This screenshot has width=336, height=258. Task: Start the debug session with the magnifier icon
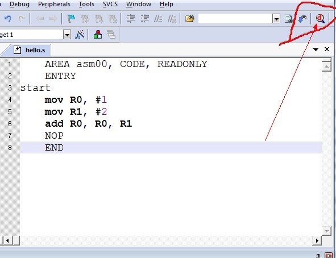point(320,19)
